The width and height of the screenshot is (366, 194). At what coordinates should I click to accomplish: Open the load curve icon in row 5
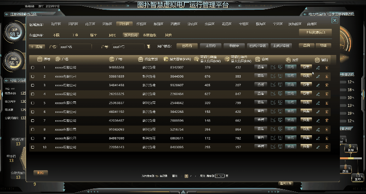point(273,103)
